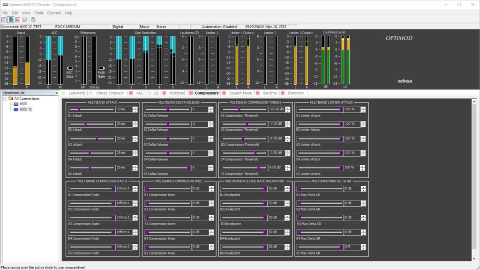This screenshot has width=480, height=270.
Task: Open the Stereo Enhancer tab
Action: 110,93
